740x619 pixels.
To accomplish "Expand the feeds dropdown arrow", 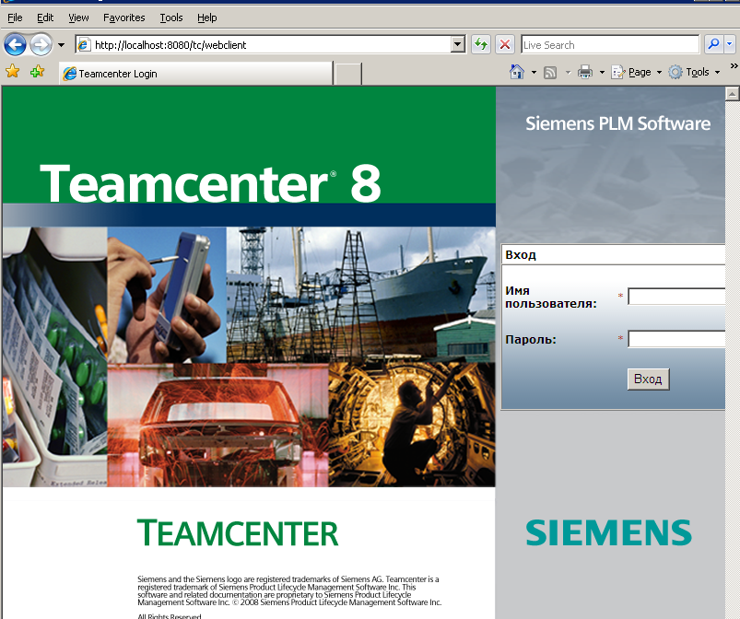I will click(568, 73).
